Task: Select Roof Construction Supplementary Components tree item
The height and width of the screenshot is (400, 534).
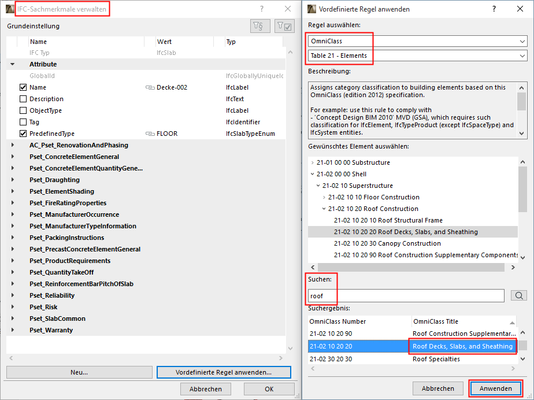Action: point(426,255)
